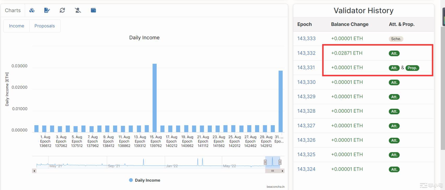Open the blocks (cubes) icon tab

pos(32,10)
